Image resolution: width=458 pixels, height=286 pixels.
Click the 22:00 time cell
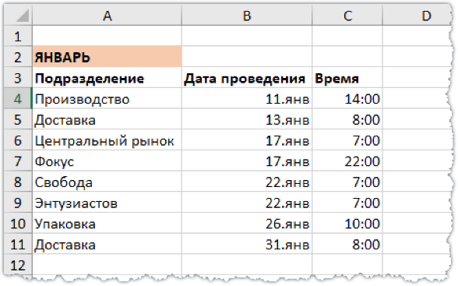click(347, 161)
